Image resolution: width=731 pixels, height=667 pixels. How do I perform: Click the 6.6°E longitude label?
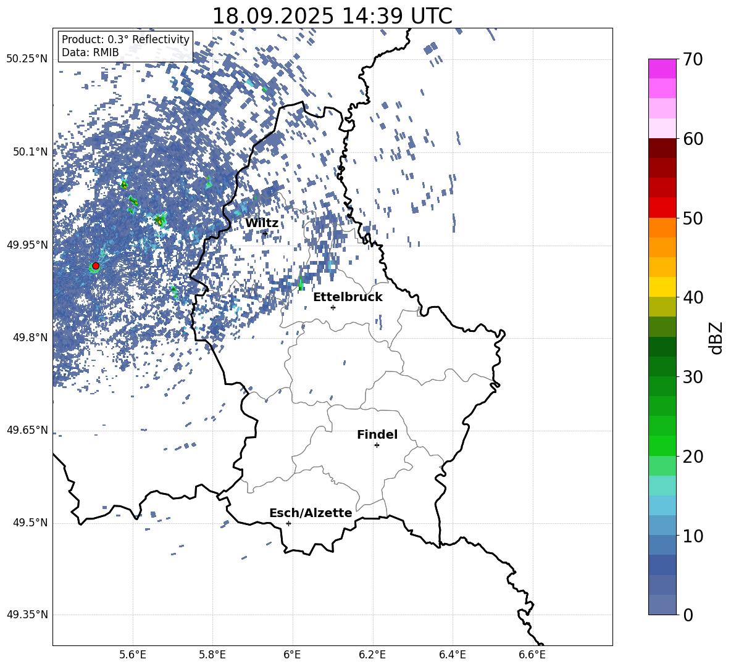[x=532, y=655]
